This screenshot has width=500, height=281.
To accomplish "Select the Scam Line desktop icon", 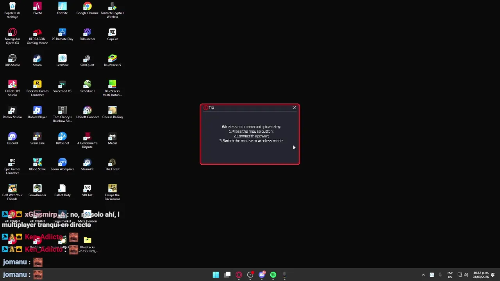I will click(x=37, y=139).
